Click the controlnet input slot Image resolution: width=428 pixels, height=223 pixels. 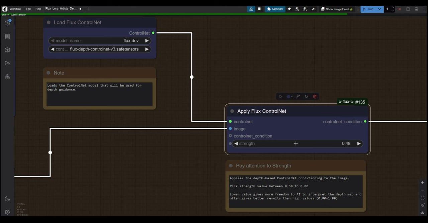(x=230, y=122)
